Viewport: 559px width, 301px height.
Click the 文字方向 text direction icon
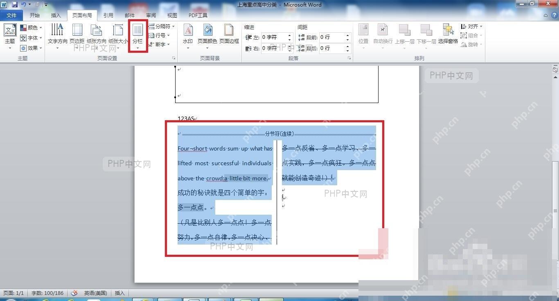[57, 31]
